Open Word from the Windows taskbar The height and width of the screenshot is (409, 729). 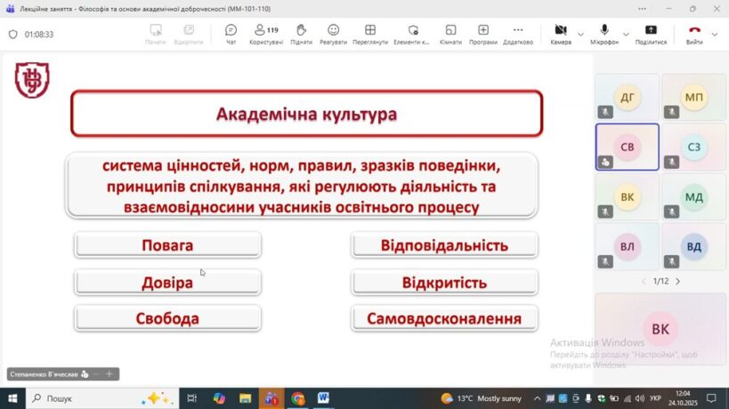[323, 398]
